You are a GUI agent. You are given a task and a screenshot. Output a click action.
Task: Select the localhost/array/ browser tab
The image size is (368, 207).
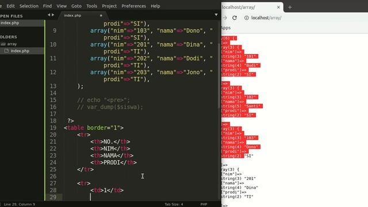point(239,7)
